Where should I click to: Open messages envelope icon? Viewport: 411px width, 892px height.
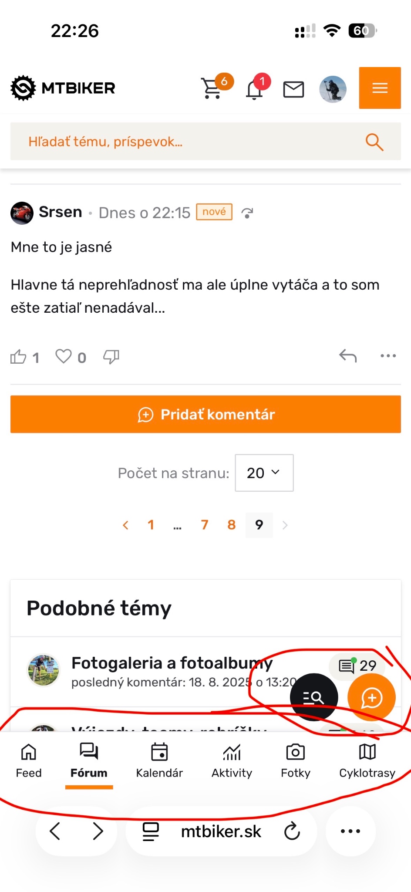click(x=293, y=89)
